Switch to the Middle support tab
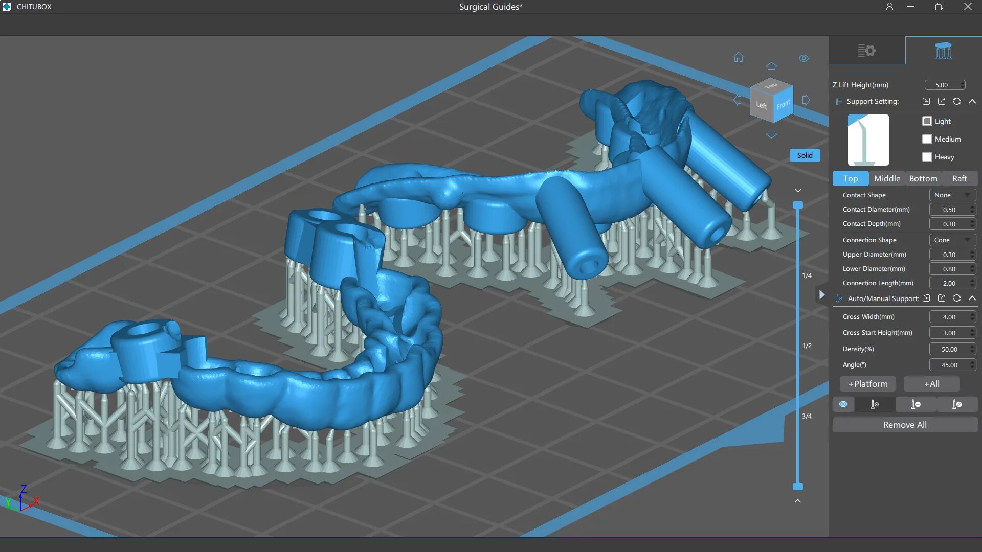982x552 pixels. 887,178
